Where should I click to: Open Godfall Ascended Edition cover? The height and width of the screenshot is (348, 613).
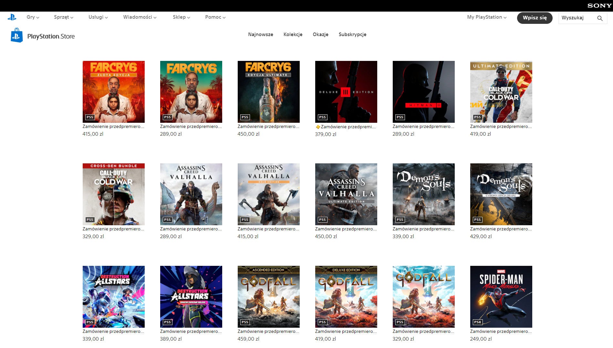tap(269, 297)
